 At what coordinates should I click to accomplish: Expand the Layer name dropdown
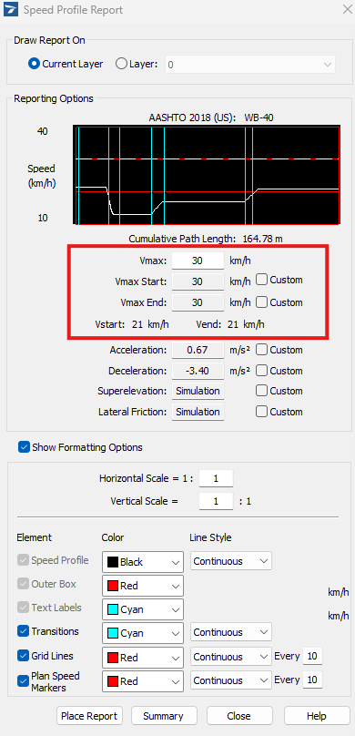[250, 65]
